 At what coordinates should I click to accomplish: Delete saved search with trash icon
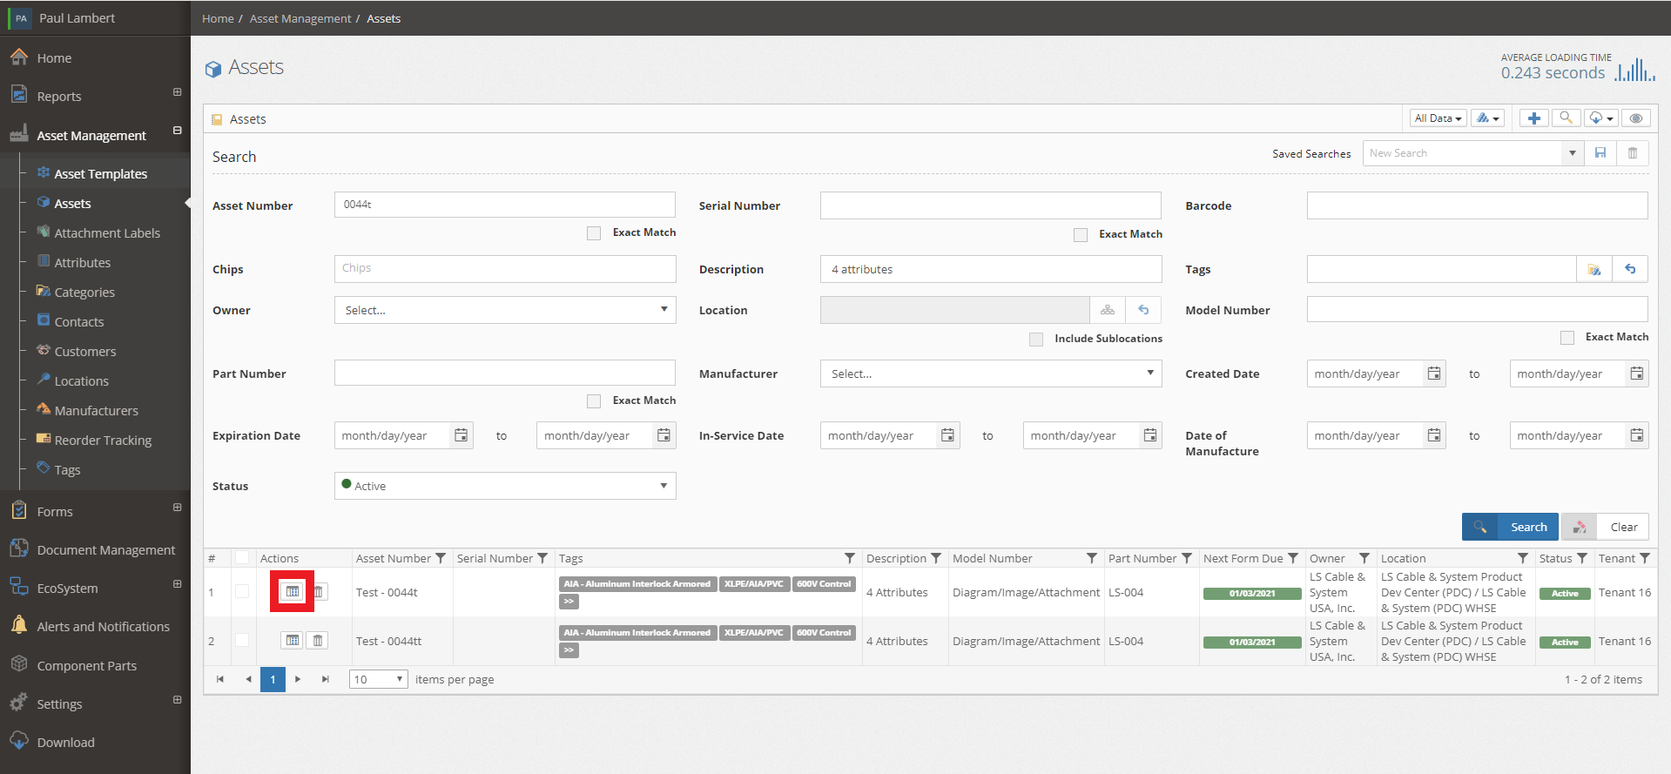click(x=1633, y=153)
